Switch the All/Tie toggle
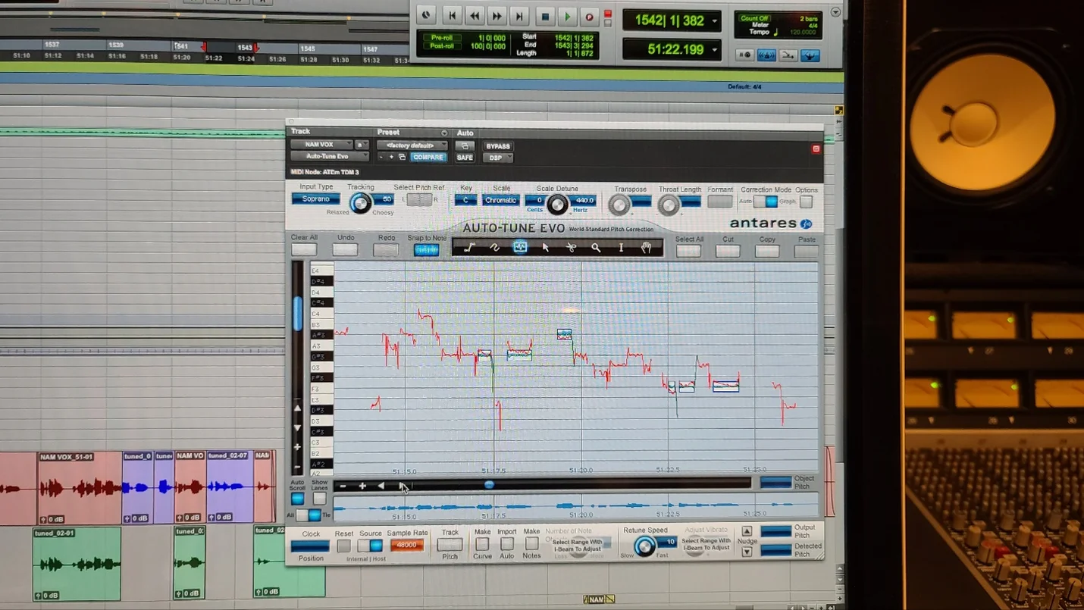The height and width of the screenshot is (610, 1084). (x=309, y=515)
